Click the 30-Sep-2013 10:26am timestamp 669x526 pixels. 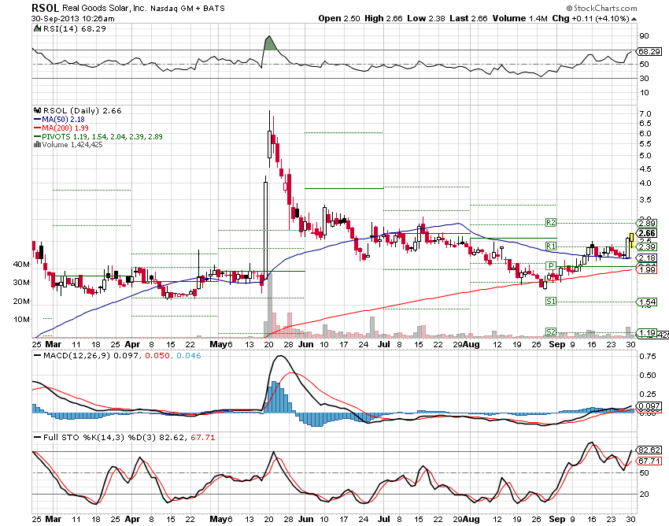[x=73, y=19]
